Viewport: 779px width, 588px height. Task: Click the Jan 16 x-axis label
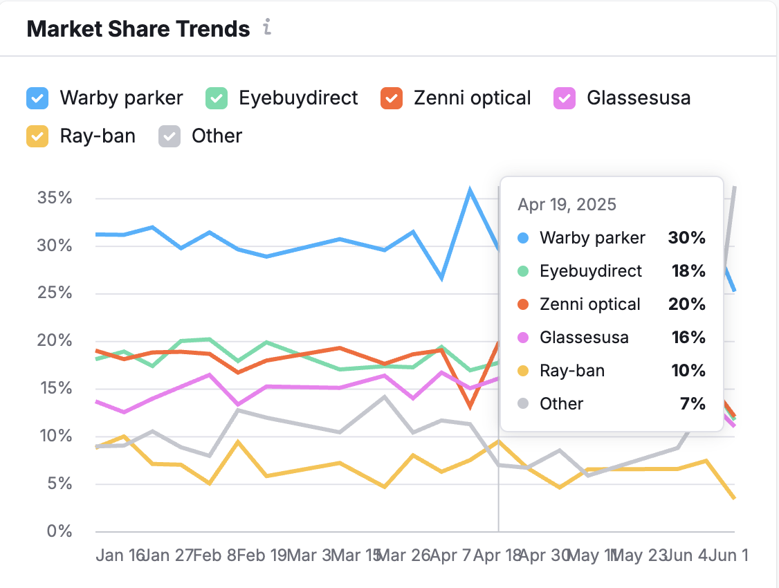pos(120,555)
